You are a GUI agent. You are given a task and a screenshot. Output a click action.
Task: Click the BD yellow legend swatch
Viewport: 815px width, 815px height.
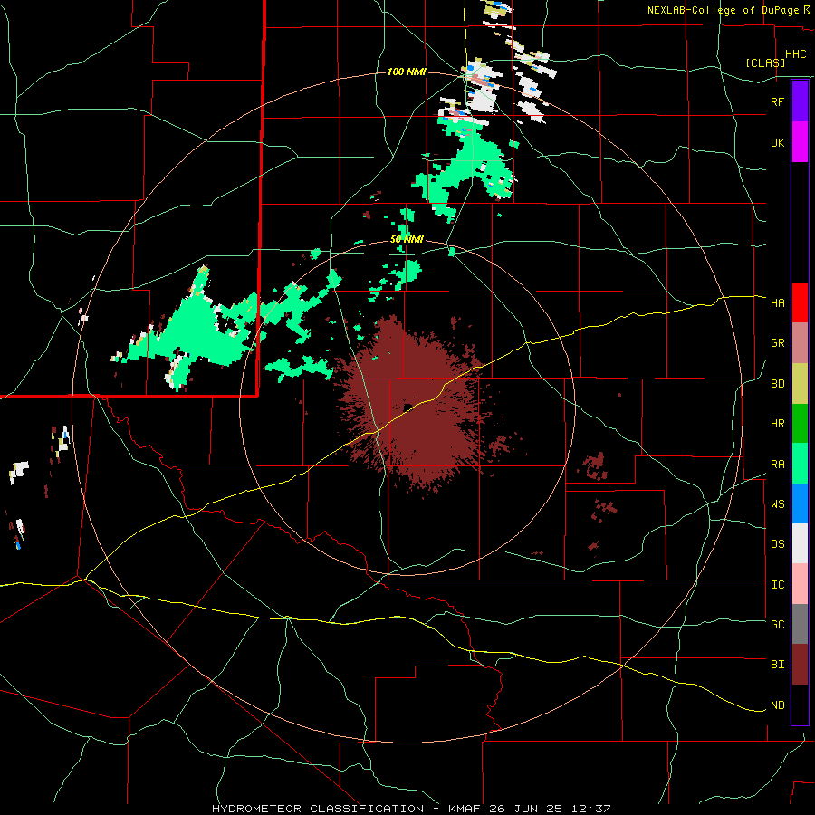pyautogui.click(x=800, y=384)
